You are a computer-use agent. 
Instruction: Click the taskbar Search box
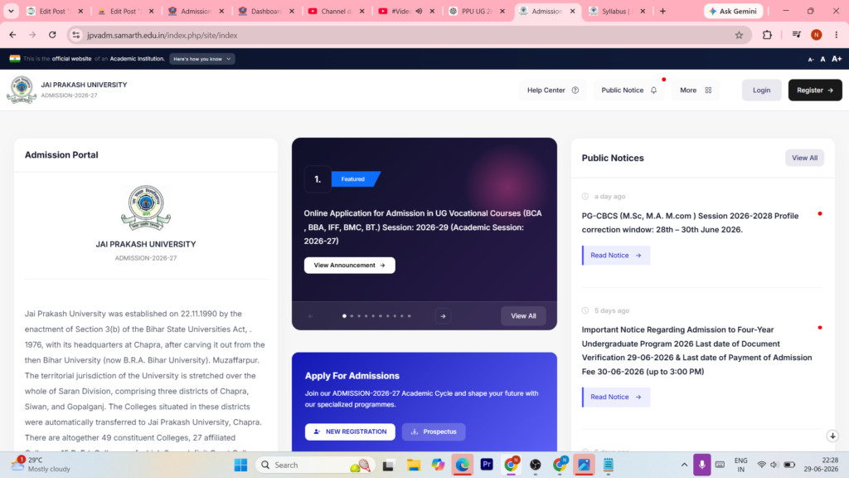(314, 465)
